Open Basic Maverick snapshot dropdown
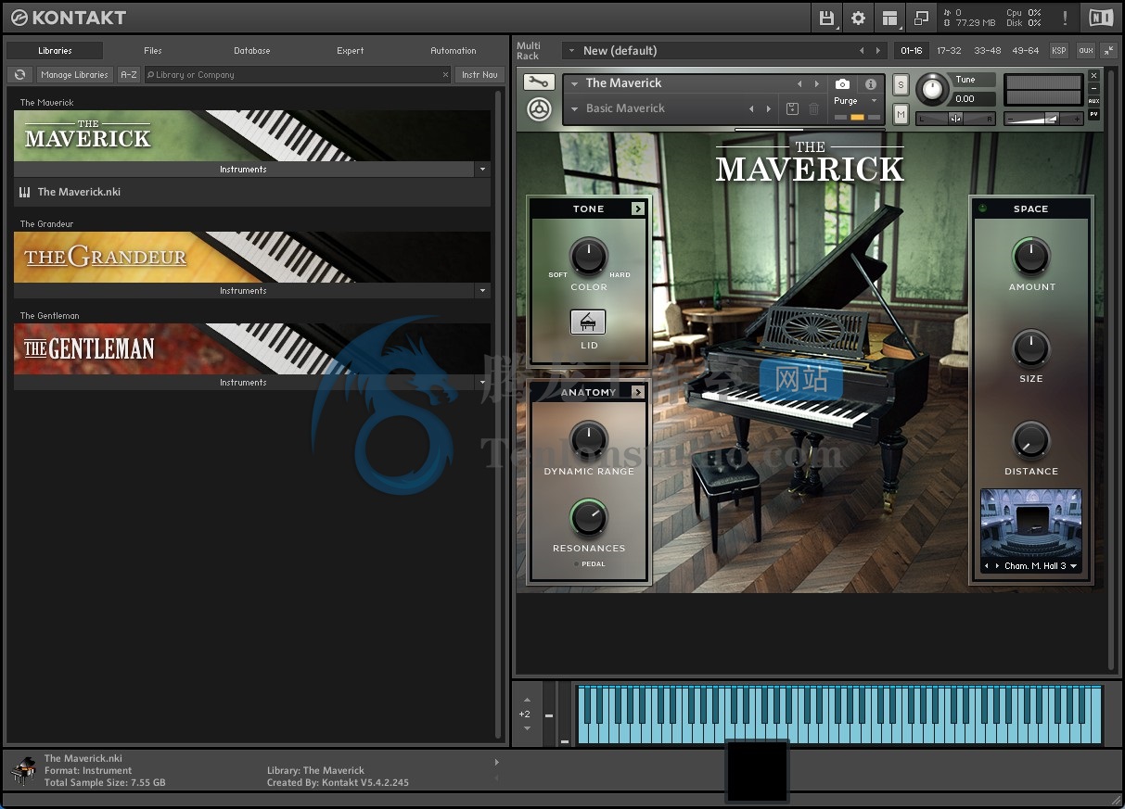The width and height of the screenshot is (1125, 809). pyautogui.click(x=572, y=108)
